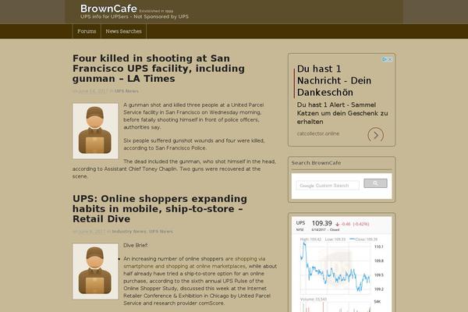Focus the Google Custom Search field
This screenshot has height=312, width=468.
[x=328, y=186]
